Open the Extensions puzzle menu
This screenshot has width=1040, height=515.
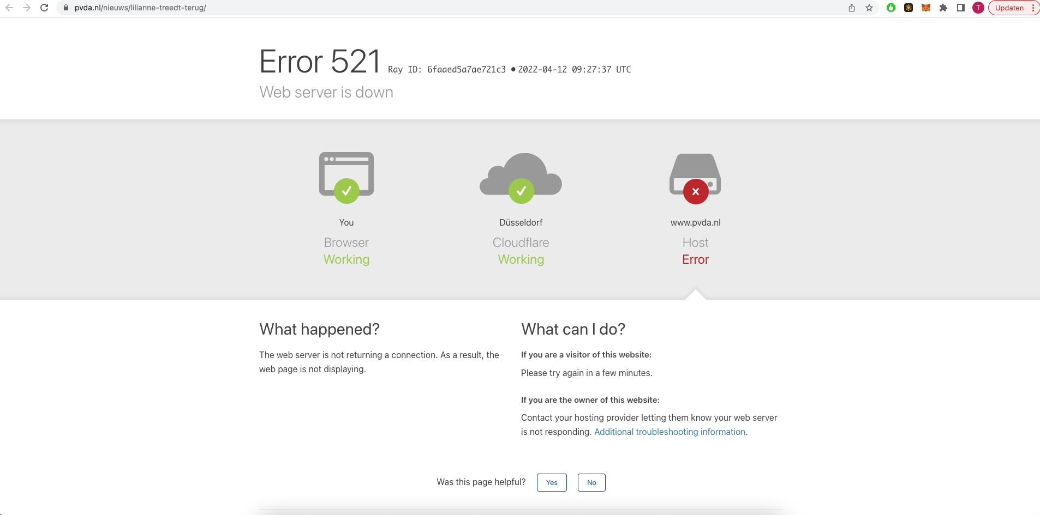point(943,8)
